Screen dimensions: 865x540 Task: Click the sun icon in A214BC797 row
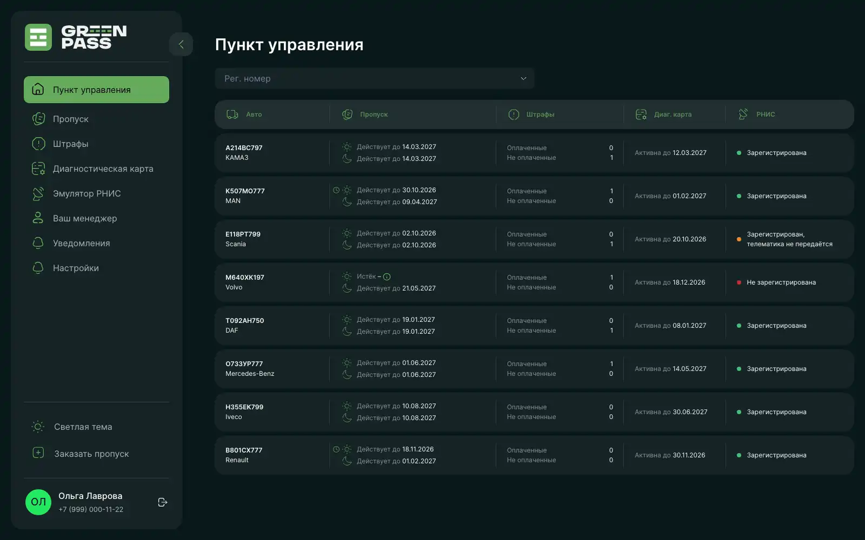coord(347,147)
